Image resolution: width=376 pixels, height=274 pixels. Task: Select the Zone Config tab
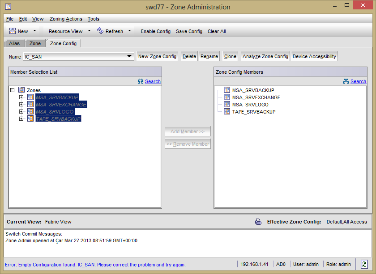[x=63, y=43]
